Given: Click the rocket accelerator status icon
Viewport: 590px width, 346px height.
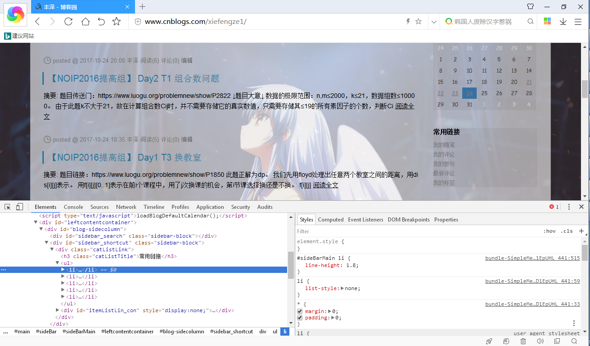Looking at the screenshot, I should click(489, 341).
